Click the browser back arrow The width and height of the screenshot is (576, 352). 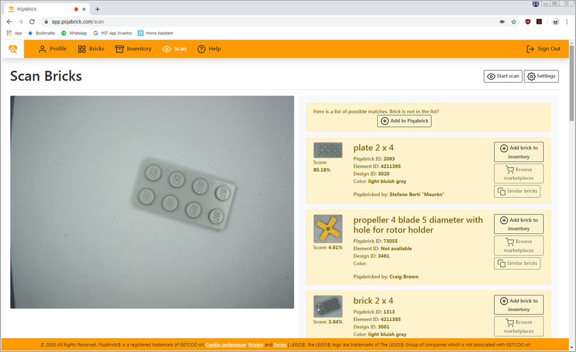[x=9, y=22]
